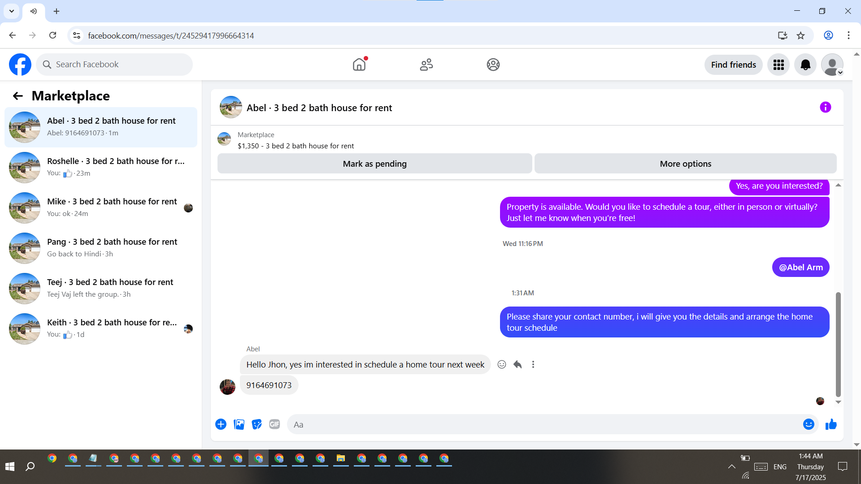Image resolution: width=861 pixels, height=484 pixels.
Task: React to Abel's home tour message
Action: (x=502, y=364)
